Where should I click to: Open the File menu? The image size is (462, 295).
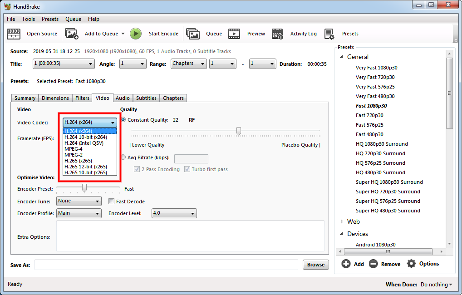coord(11,19)
